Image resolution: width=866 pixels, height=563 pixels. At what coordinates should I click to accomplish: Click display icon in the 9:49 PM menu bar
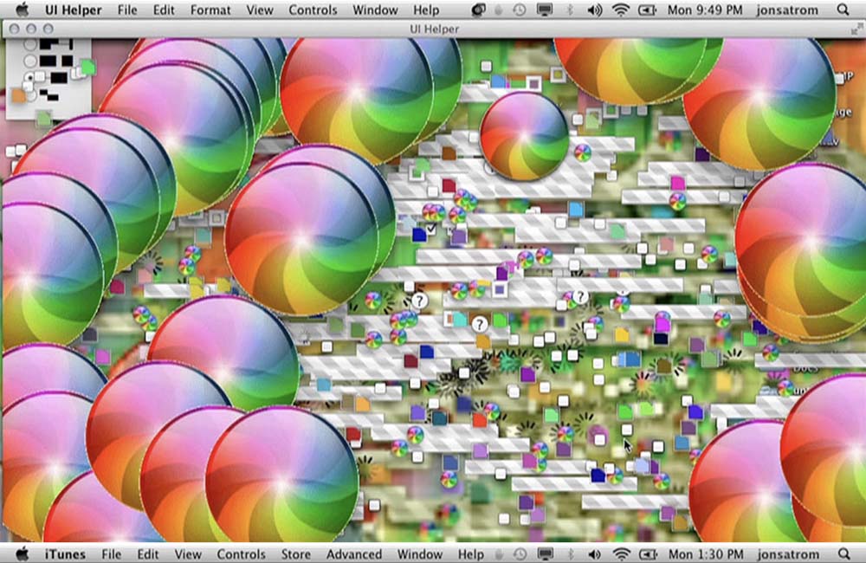545,10
